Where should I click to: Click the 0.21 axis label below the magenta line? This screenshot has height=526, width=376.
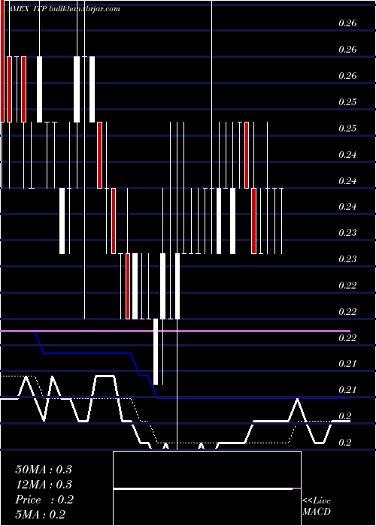tap(347, 364)
